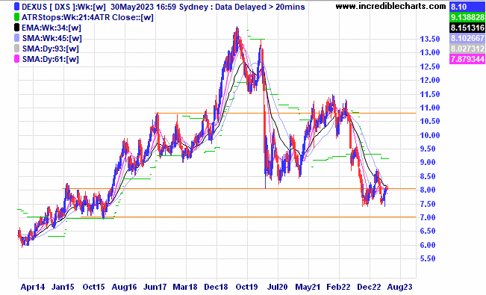Click the 5.50 price axis label
The image size is (486, 295).
(x=428, y=258)
